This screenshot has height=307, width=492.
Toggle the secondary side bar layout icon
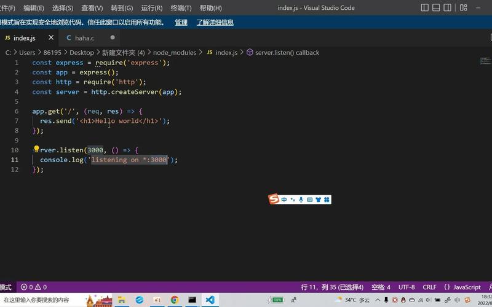tap(447, 7)
